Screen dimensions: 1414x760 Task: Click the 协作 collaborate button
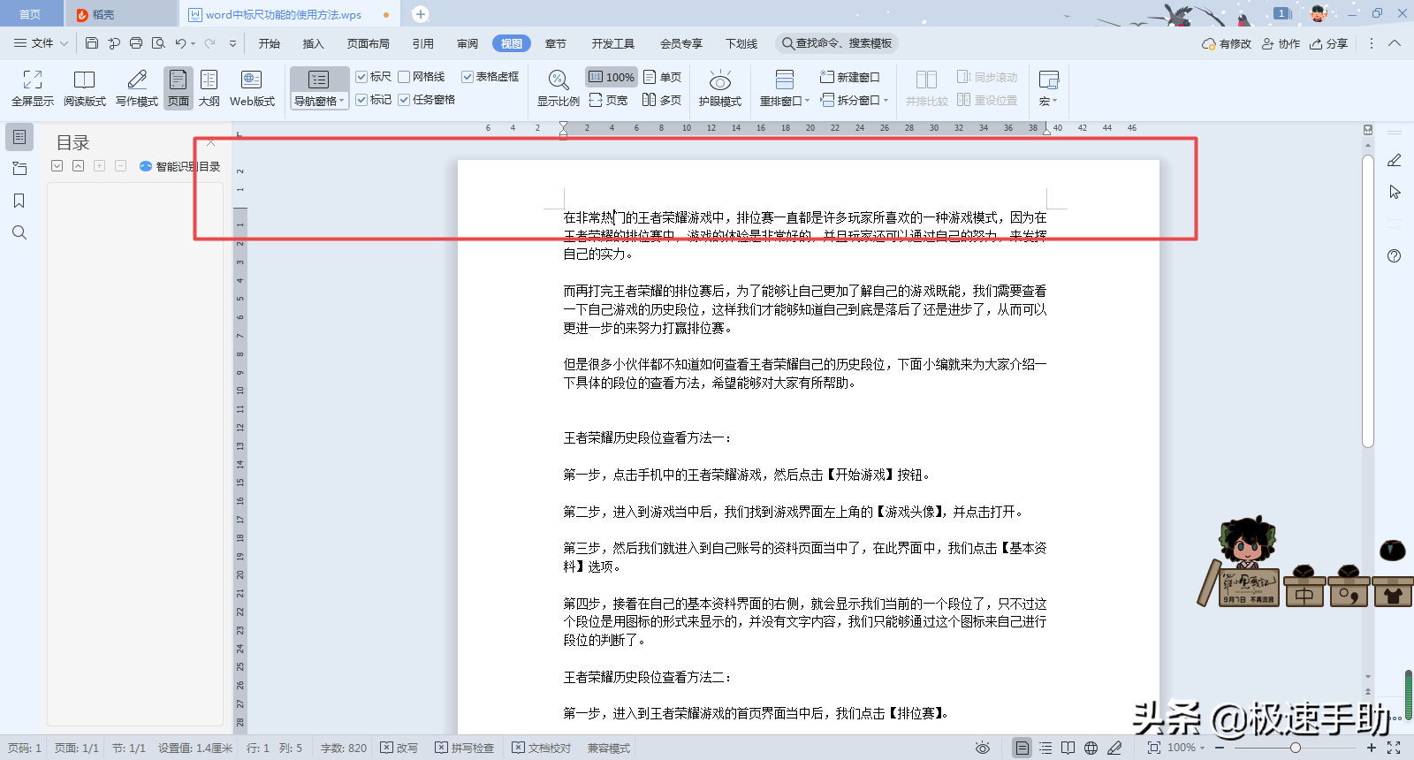[x=1281, y=43]
